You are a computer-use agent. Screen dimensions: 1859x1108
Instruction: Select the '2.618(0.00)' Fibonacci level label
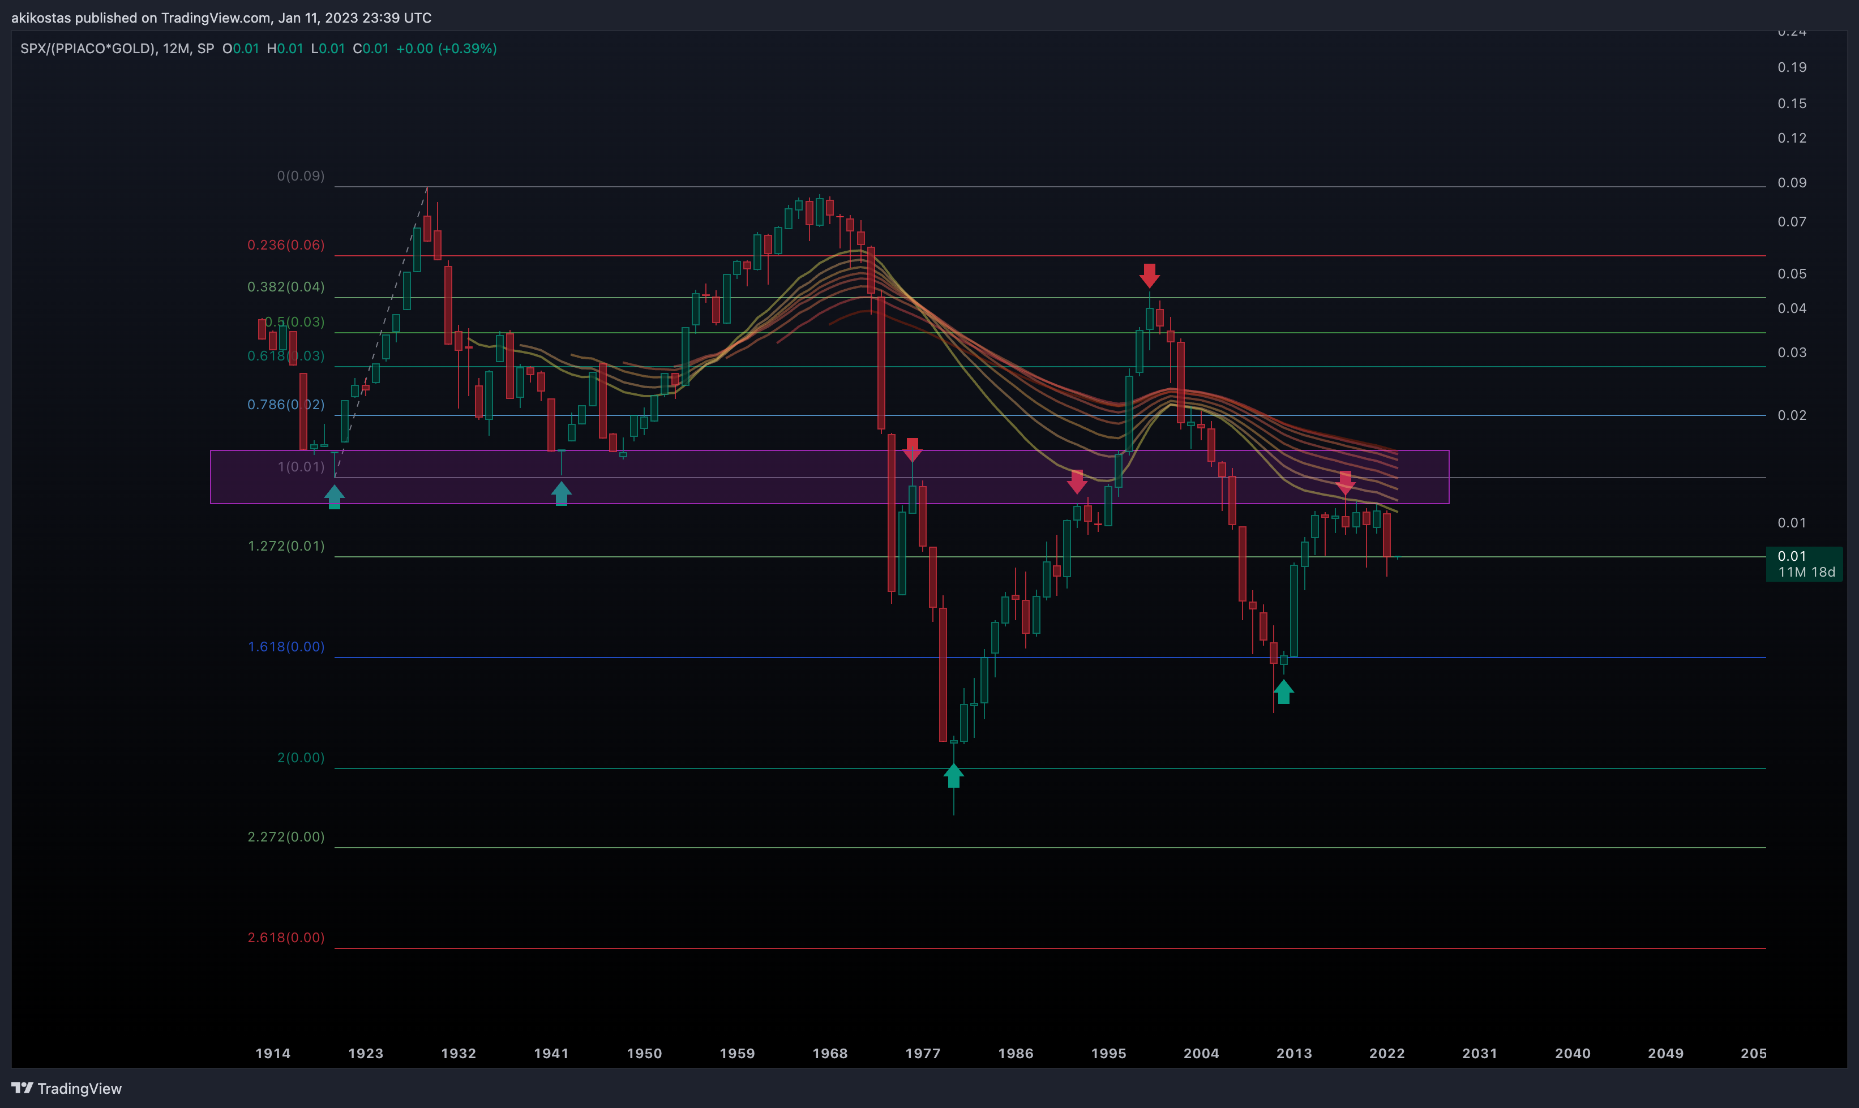tap(286, 938)
